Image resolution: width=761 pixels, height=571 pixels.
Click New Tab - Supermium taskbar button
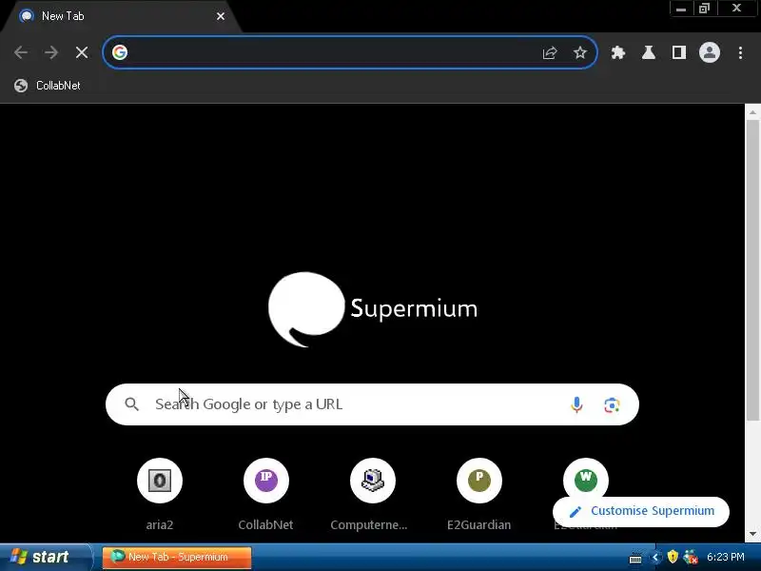coord(177,557)
